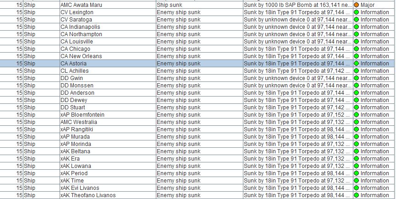Click the green status icon in DD Anderson row
Viewport: 396px width, 199px height.
(x=356, y=92)
